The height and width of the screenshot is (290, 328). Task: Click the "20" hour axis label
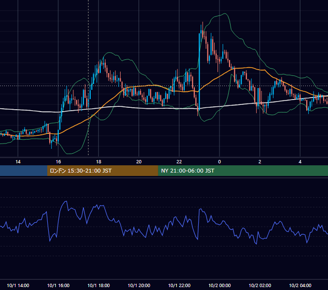click(139, 162)
